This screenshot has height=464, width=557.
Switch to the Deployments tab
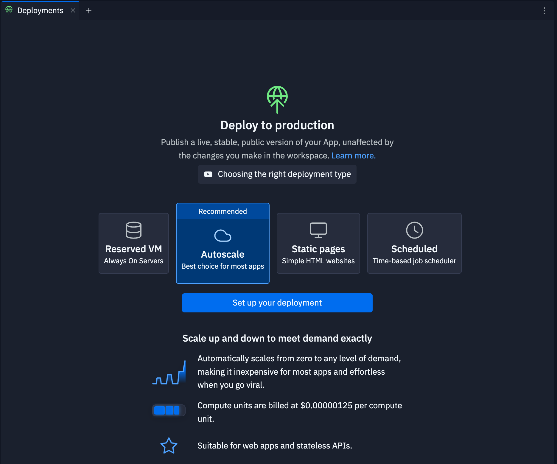(40, 11)
